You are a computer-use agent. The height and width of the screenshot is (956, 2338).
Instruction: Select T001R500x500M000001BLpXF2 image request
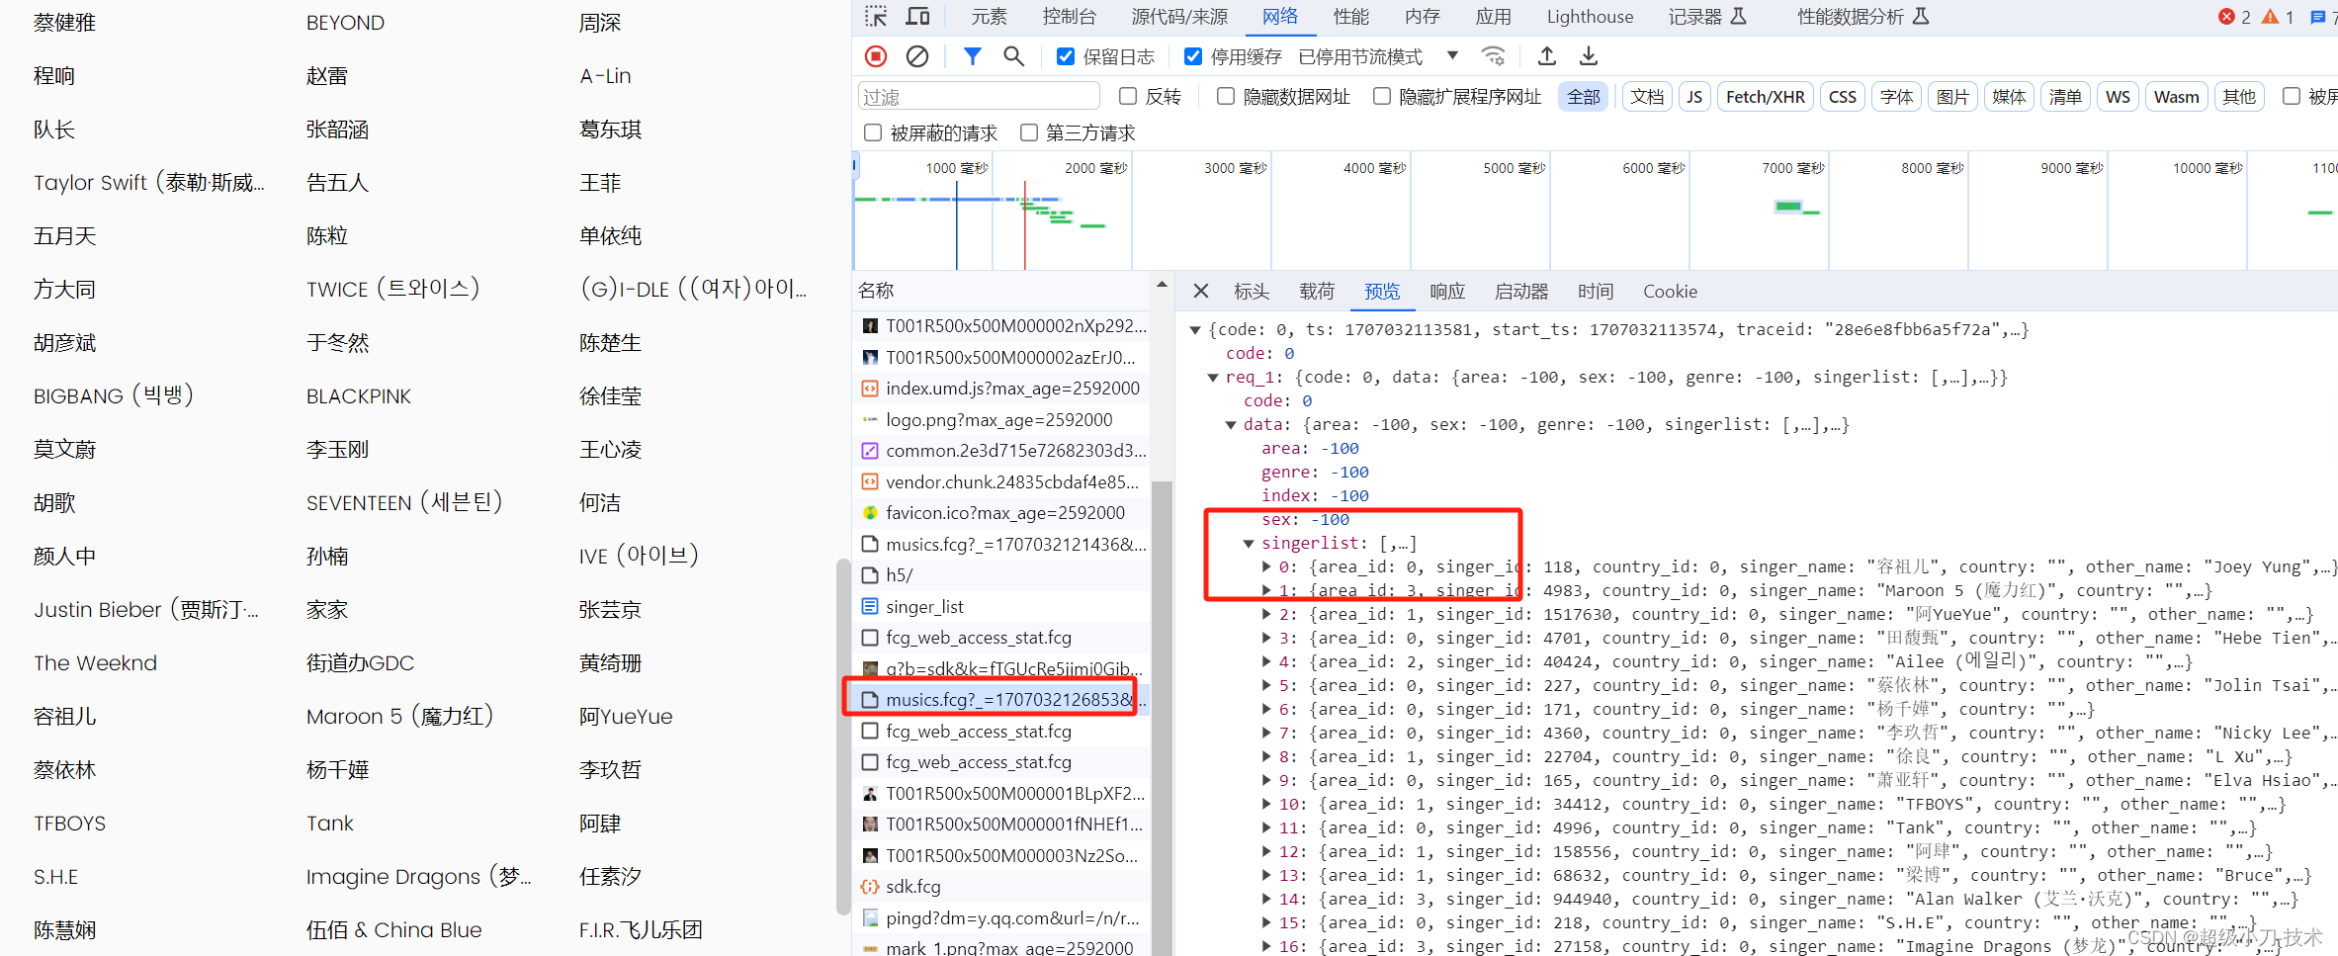tap(1000, 793)
